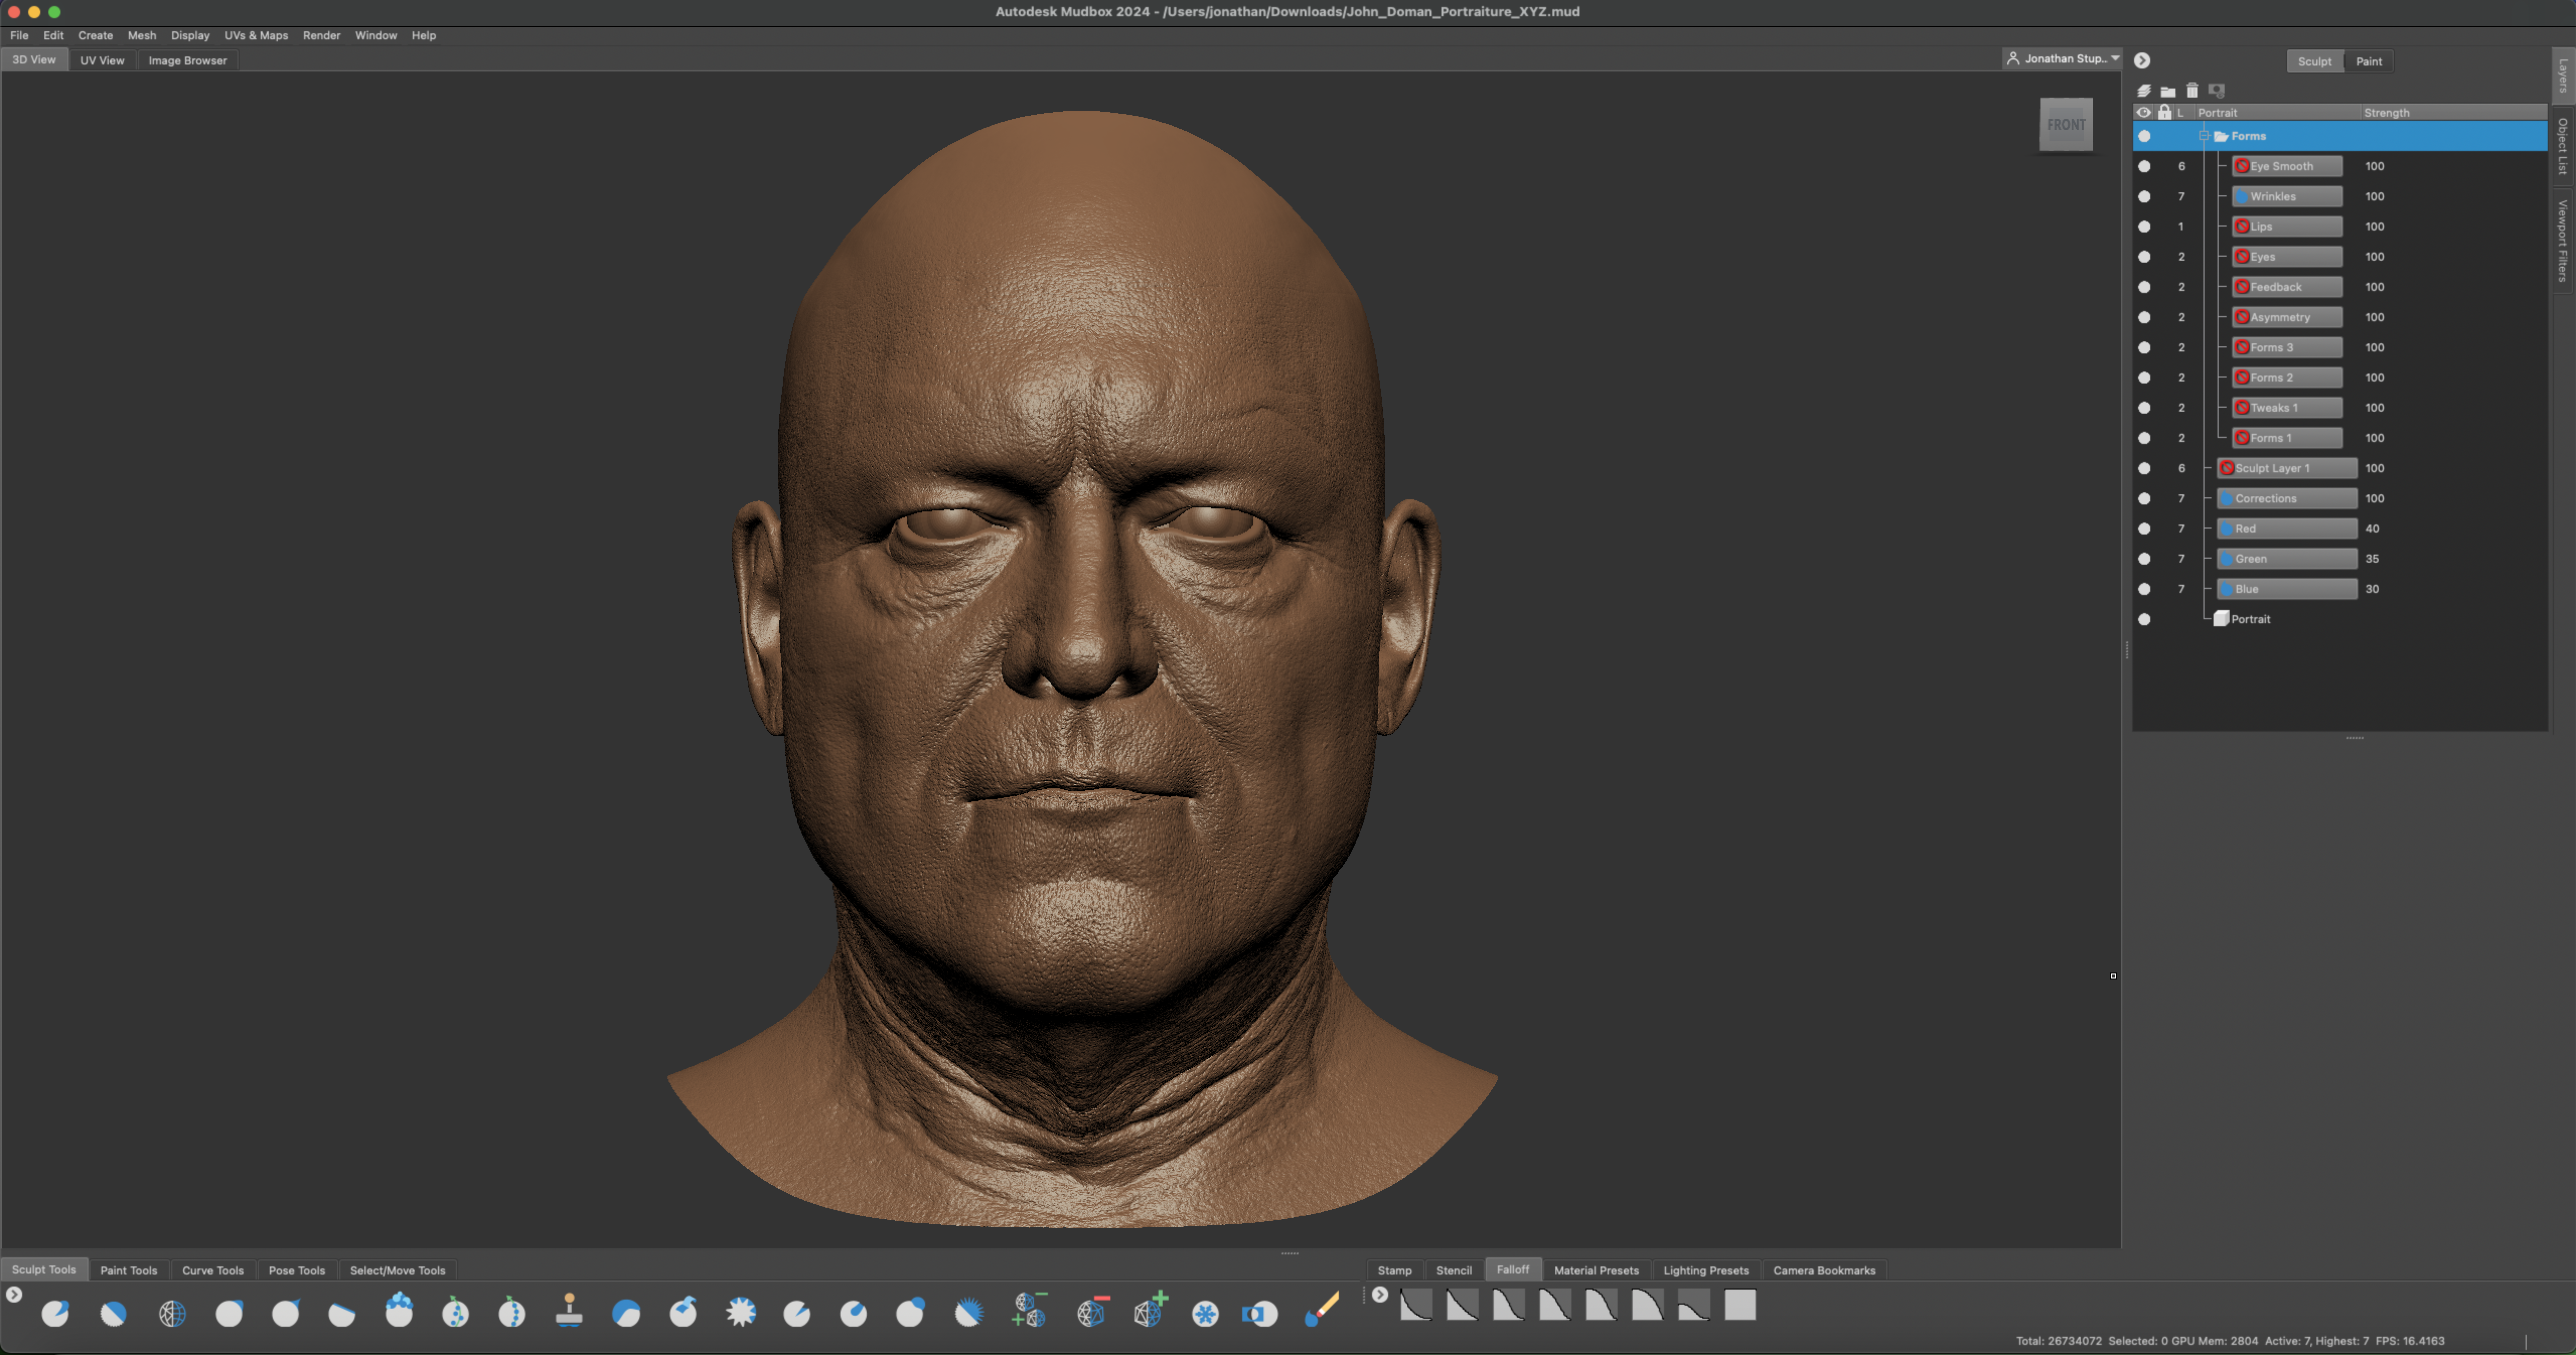The height and width of the screenshot is (1355, 2576).
Task: Open the Jonathan Stup.. user dropdown
Action: pyautogui.click(x=2063, y=59)
